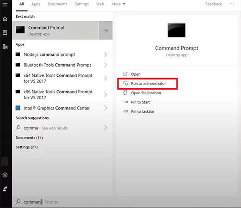Screen dimensions: 241x208
Task: Click the Open action icon
Action: 125,74
